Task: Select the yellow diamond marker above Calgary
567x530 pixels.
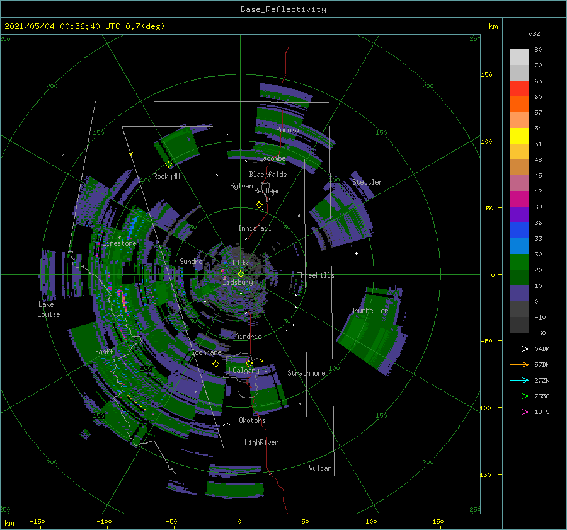Action: coord(249,363)
